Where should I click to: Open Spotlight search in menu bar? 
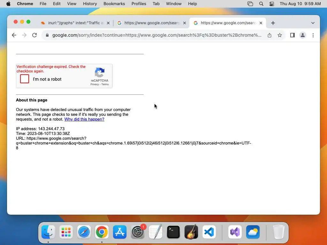point(261,4)
